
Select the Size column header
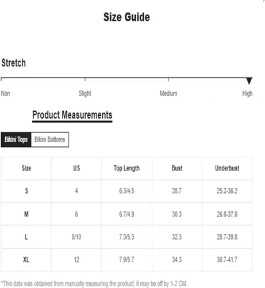click(26, 168)
